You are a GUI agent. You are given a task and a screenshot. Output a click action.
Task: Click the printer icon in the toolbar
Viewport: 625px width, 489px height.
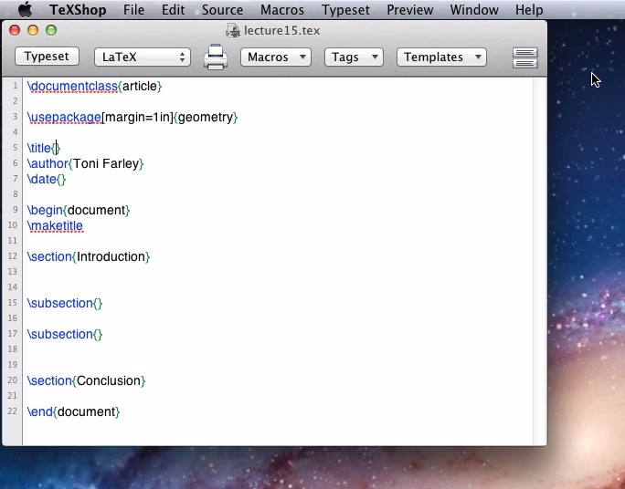click(x=215, y=57)
